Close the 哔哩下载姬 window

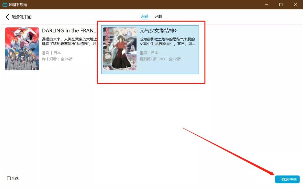point(295,5)
